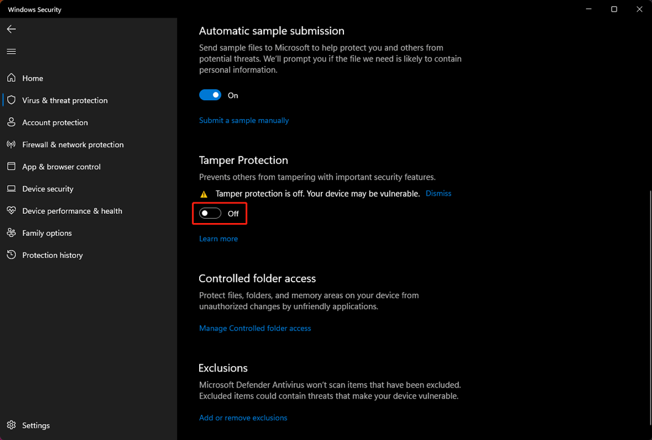Click the Firewall antenna signal icon

pos(11,144)
